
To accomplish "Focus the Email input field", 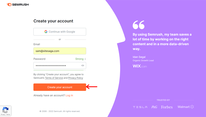I will [60, 51].
